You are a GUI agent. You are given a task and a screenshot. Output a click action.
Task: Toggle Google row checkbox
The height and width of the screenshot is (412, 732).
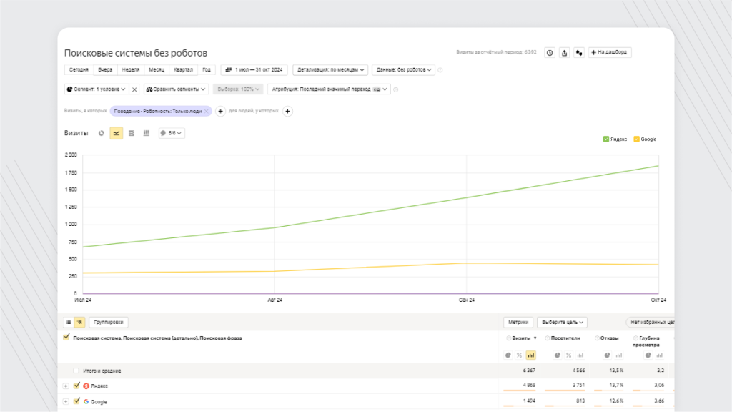pos(77,401)
